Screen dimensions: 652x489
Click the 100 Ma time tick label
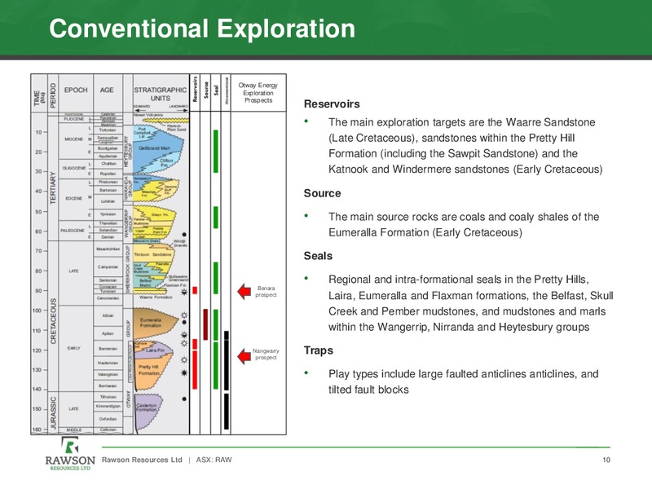(x=37, y=311)
